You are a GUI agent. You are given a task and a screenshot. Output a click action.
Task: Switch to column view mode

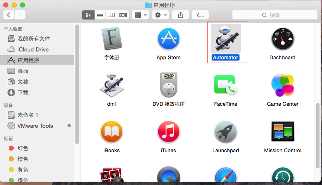point(111,15)
